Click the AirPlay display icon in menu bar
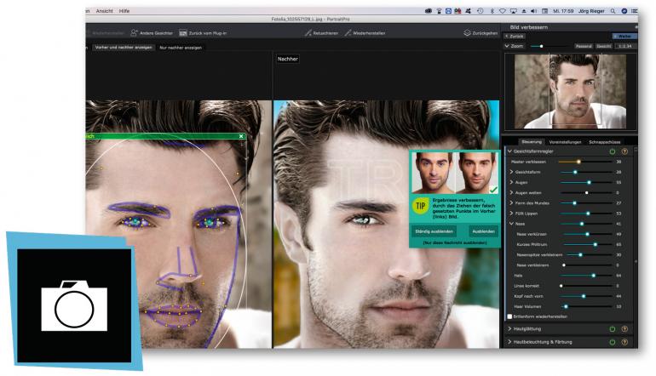Image resolution: width=656 pixels, height=376 pixels. [x=514, y=11]
